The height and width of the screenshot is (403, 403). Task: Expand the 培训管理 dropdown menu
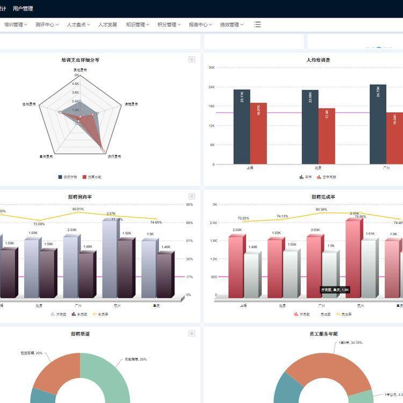coord(16,25)
